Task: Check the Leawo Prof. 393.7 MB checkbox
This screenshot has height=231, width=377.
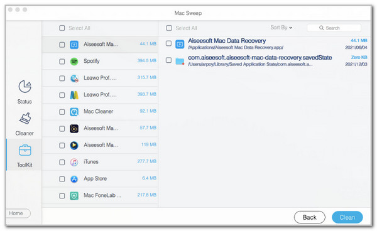Action: point(62,95)
